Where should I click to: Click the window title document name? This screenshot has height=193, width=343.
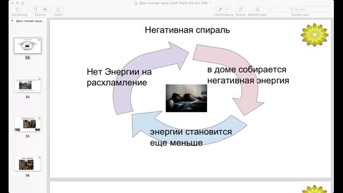click(x=174, y=3)
